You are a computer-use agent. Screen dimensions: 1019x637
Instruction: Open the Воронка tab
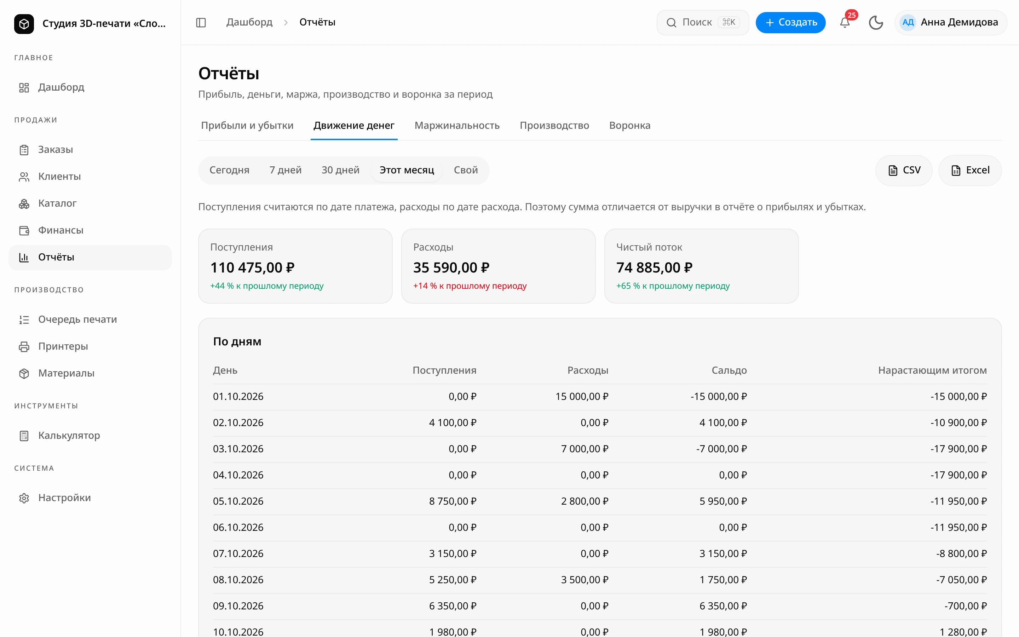pos(629,126)
